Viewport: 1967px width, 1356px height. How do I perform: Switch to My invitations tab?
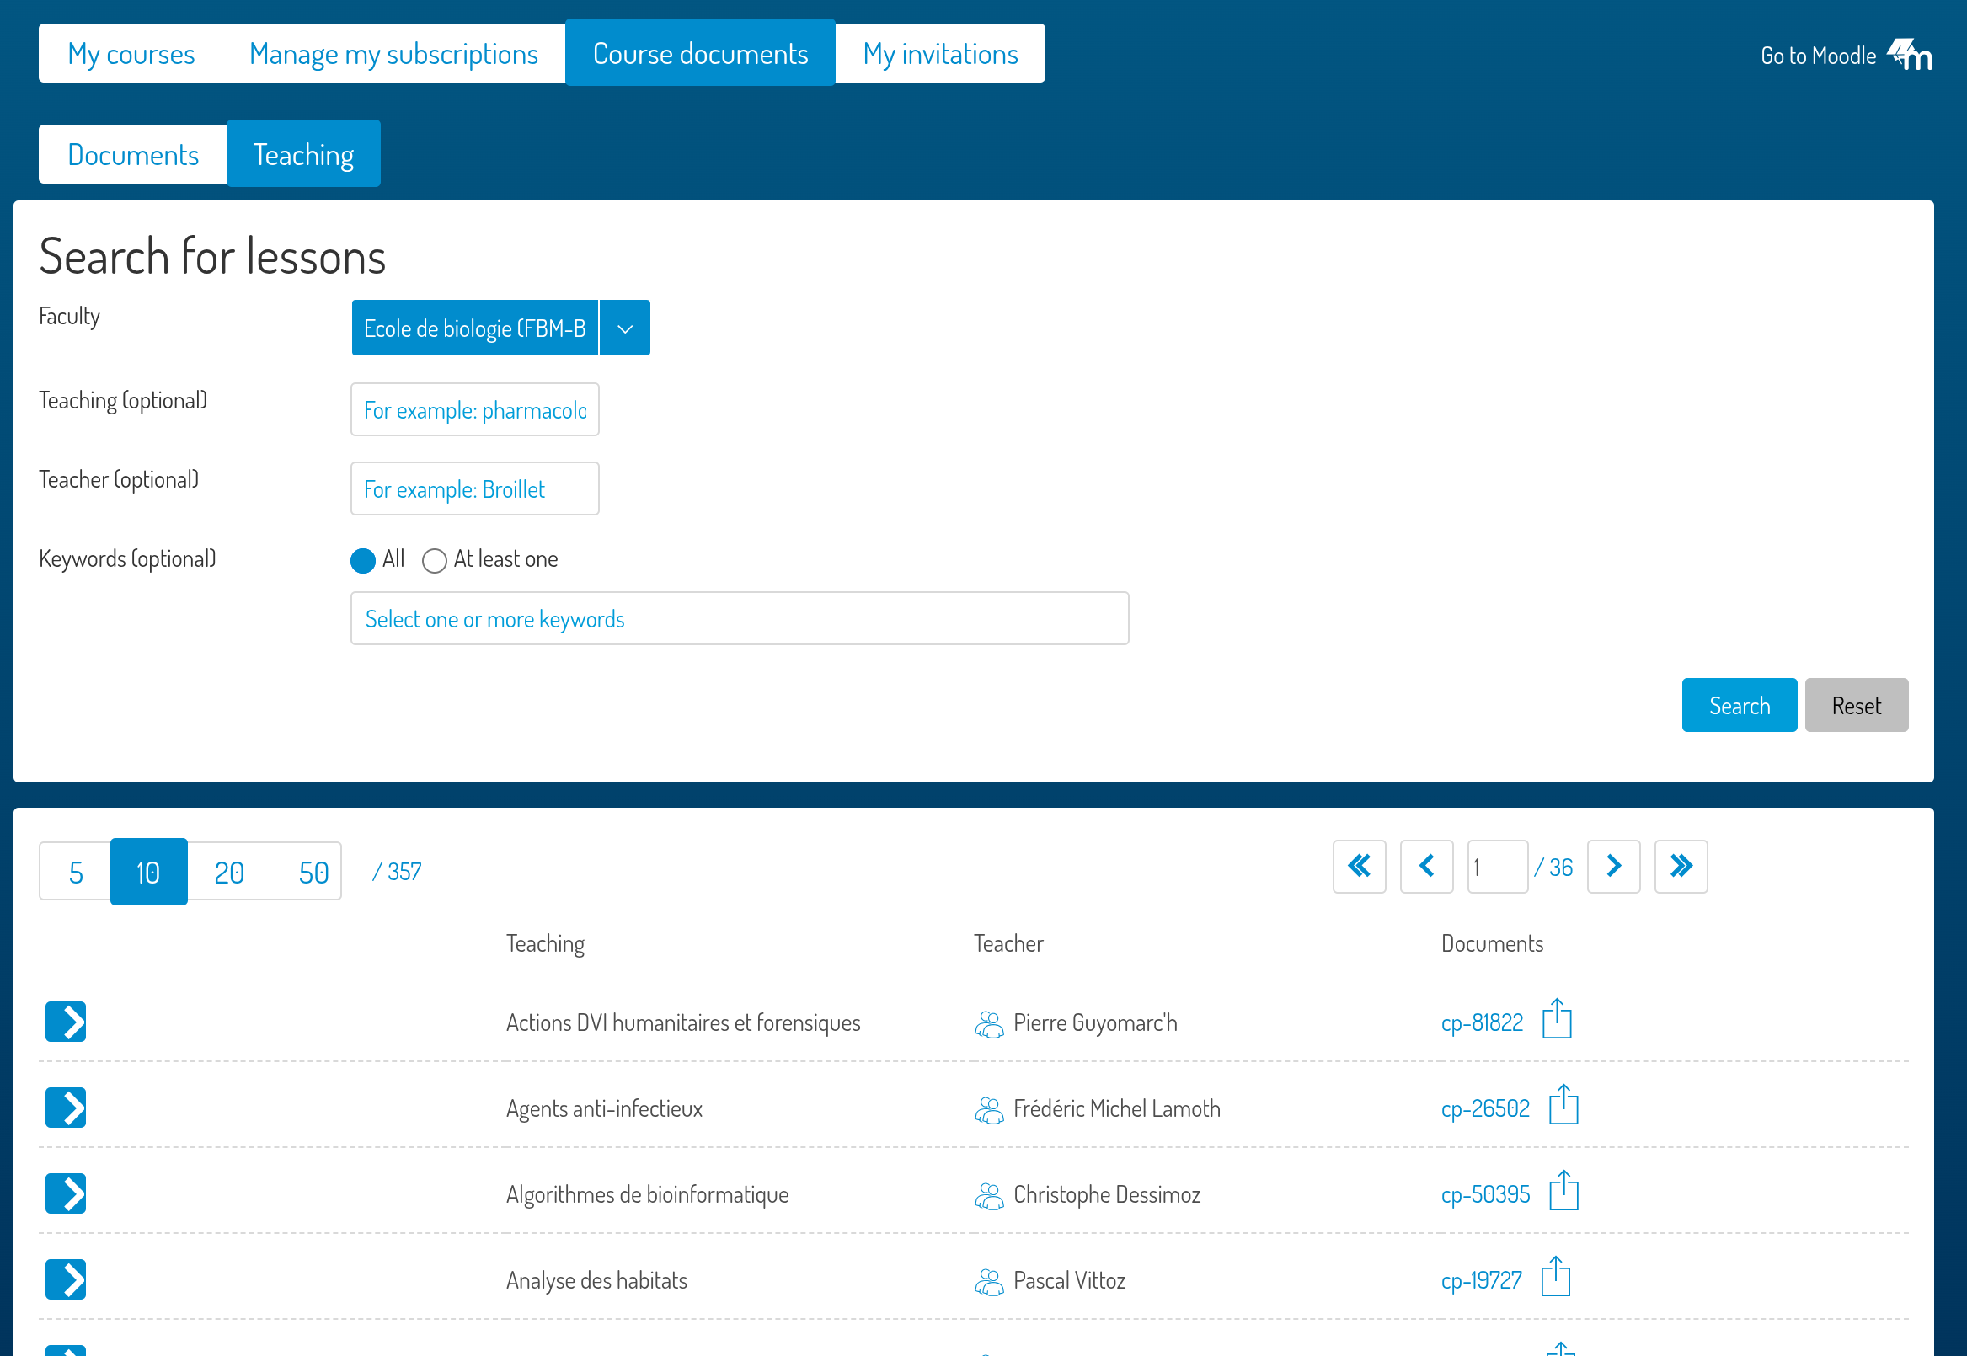pos(940,55)
